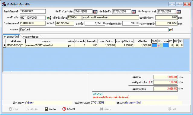The width and height of the screenshot is (193, 115).
Task: Click the ยกเลิก button
Action: click(32, 109)
